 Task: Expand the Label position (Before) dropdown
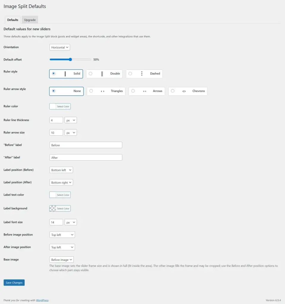tap(61, 170)
